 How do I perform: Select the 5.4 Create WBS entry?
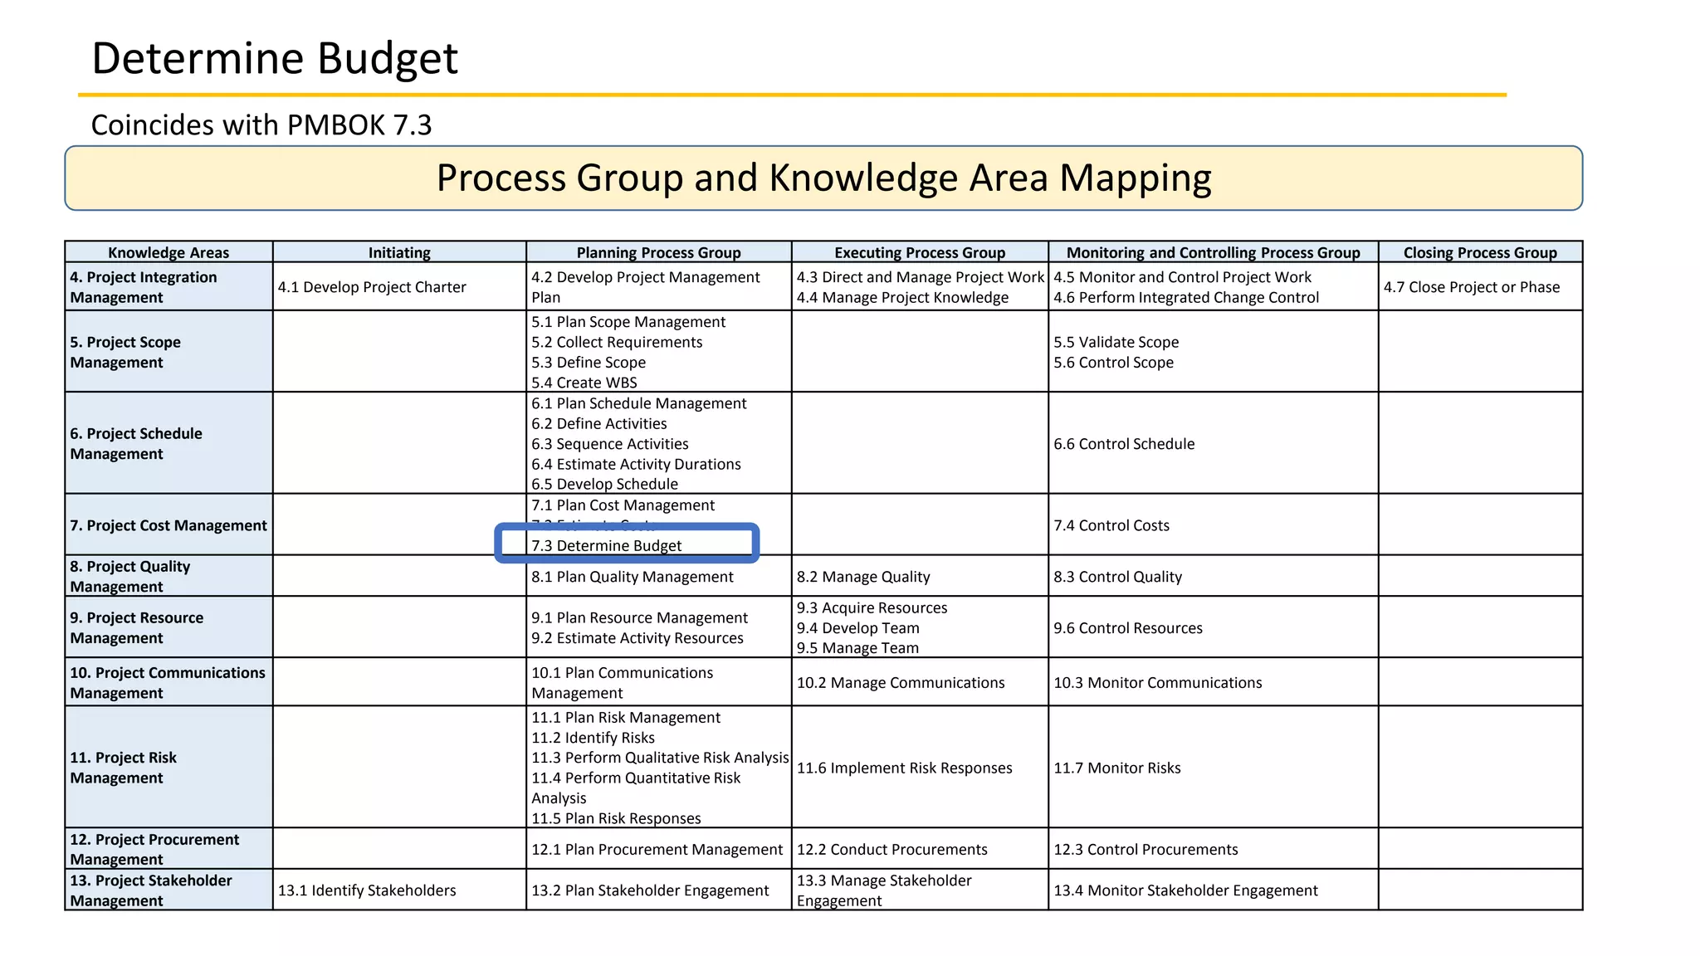coord(584,383)
